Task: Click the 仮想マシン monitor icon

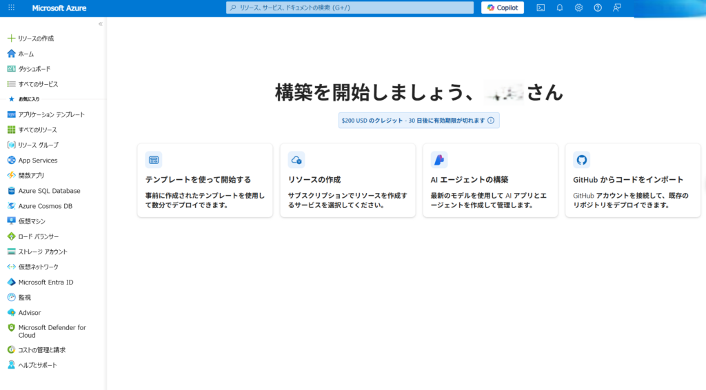Action: coord(11,221)
